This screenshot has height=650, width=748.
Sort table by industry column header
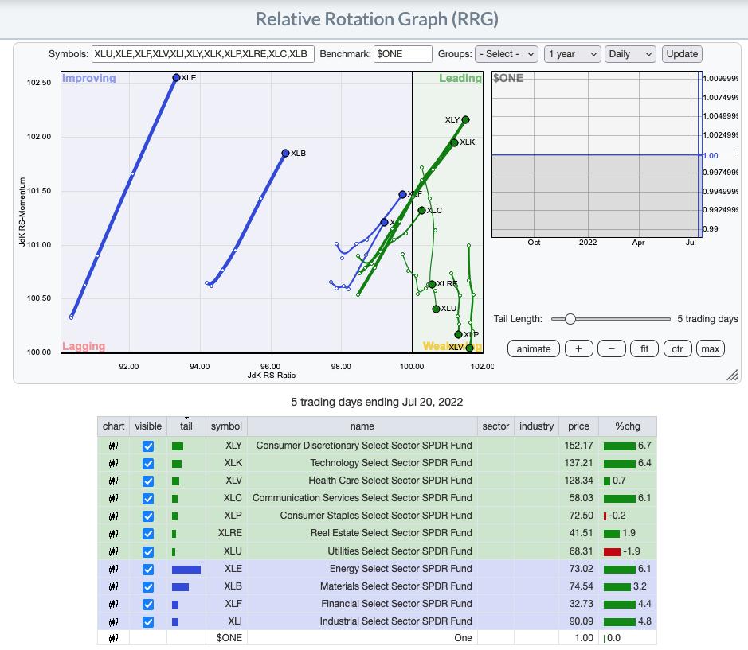click(x=536, y=426)
